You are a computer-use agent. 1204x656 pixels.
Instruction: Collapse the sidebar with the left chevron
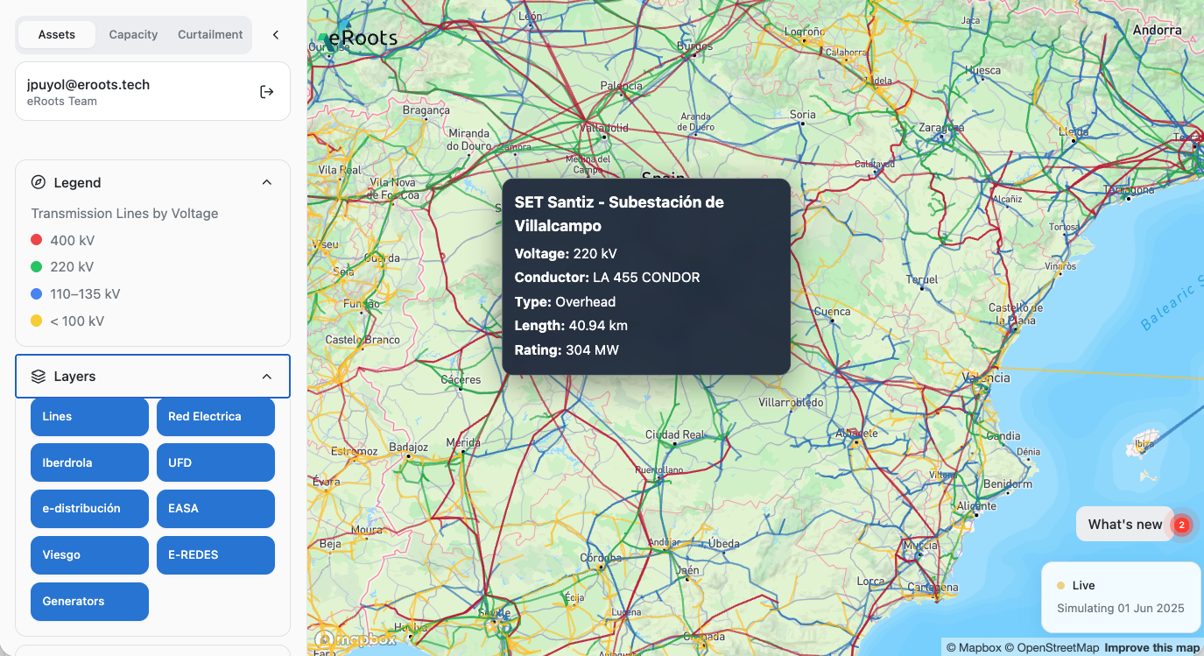click(275, 34)
